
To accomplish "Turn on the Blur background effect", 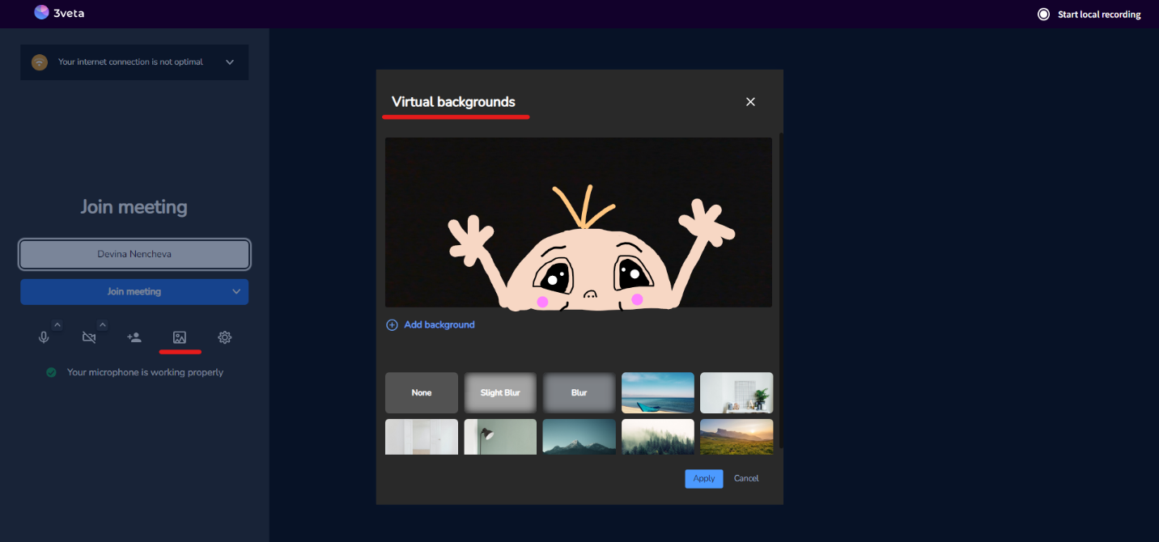I will coord(579,392).
